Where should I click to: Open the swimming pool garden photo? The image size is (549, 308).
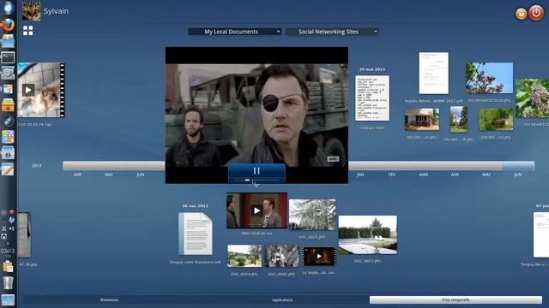[368, 234]
